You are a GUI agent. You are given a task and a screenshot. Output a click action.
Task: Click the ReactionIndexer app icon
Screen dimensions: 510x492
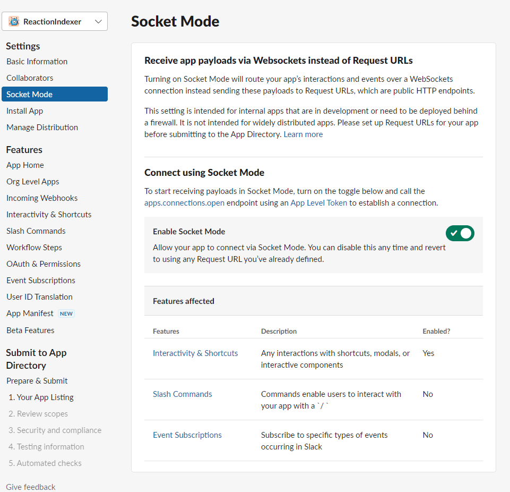click(x=14, y=21)
